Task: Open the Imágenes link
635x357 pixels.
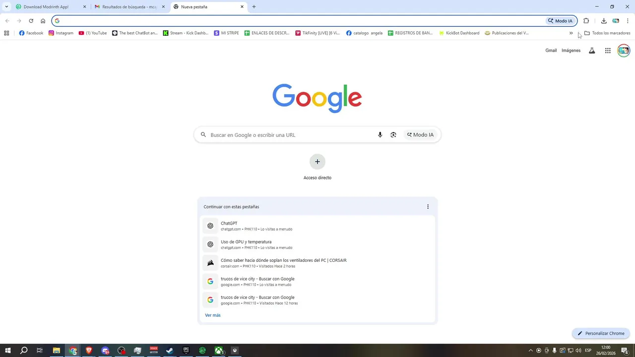Action: [x=571, y=51]
